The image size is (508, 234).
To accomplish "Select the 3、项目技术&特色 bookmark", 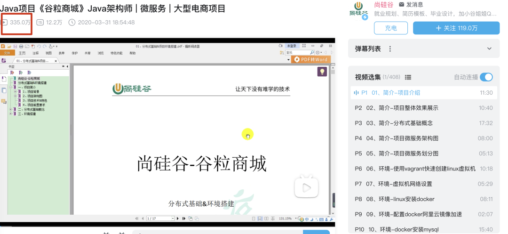I will coord(35,100).
